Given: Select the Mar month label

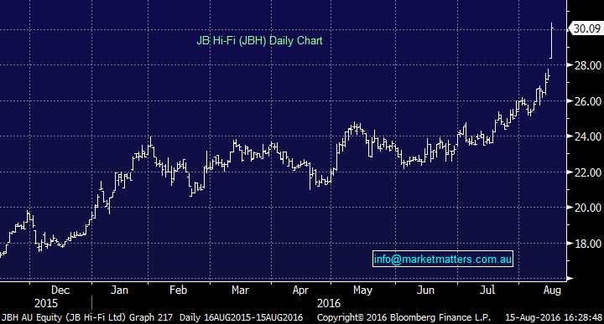Looking at the screenshot, I should pyautogui.click(x=240, y=290).
